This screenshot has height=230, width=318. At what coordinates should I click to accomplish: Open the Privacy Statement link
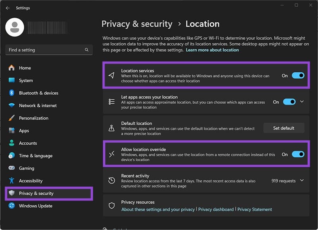(x=254, y=209)
